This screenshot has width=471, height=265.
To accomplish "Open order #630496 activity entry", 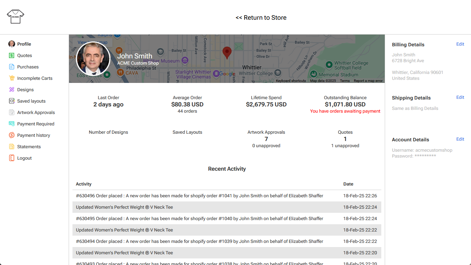I will pos(199,196).
